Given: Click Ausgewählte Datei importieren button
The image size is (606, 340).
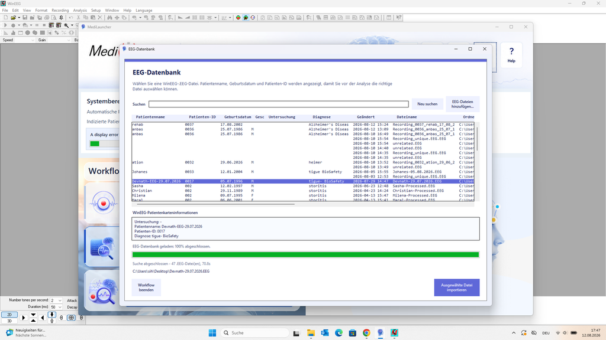Looking at the screenshot, I should coord(456,287).
